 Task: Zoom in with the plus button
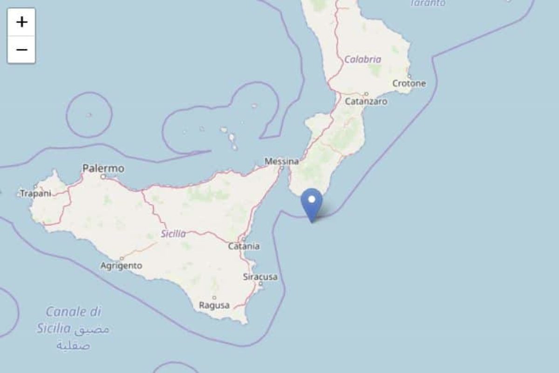point(21,22)
